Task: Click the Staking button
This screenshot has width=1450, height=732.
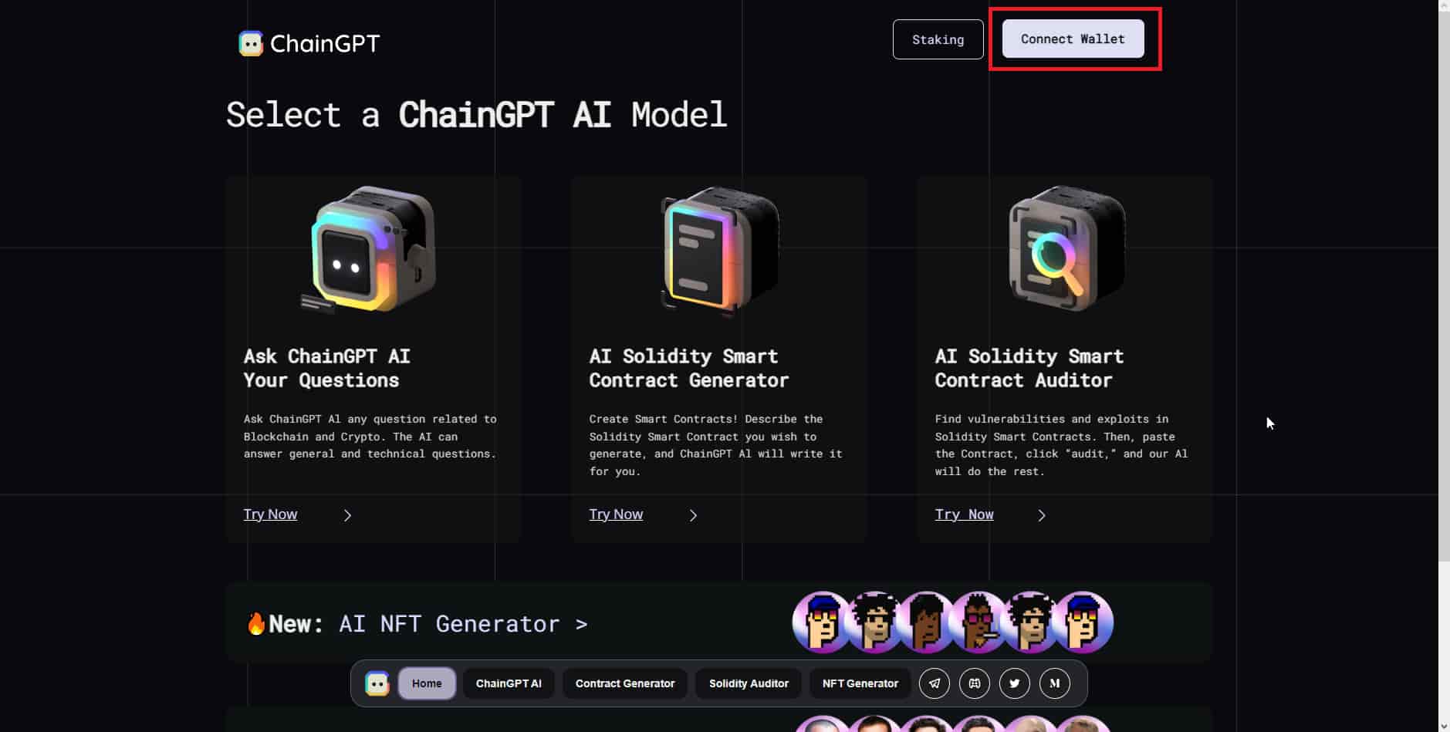Action: [x=937, y=39]
